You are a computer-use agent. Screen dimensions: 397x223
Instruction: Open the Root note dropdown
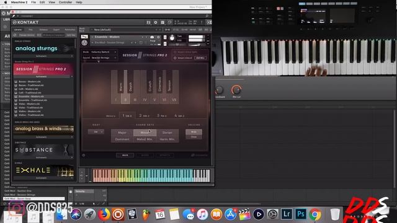click(x=96, y=132)
